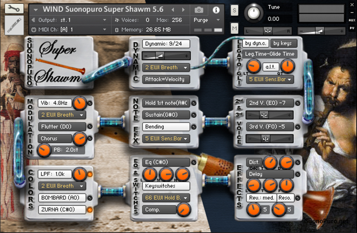The image size is (357, 233).
Task: Click the Dynamic: 9/24 field
Action: point(166,43)
